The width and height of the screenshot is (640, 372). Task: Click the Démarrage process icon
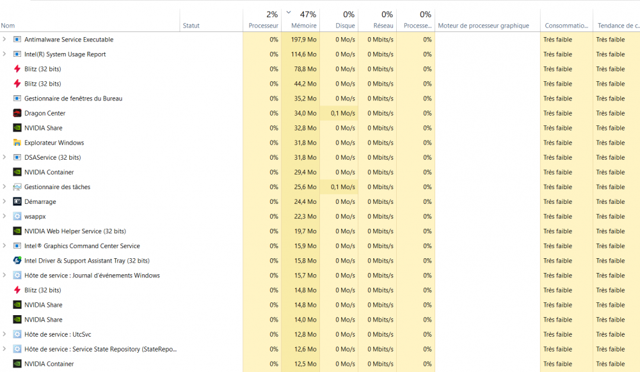pos(17,202)
